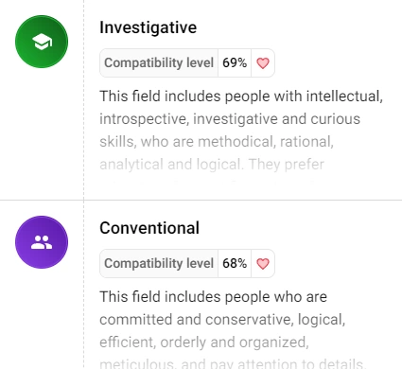Click the dashed vertical timeline beside Investigative
This screenshot has width=402, height=369.
click(x=84, y=99)
